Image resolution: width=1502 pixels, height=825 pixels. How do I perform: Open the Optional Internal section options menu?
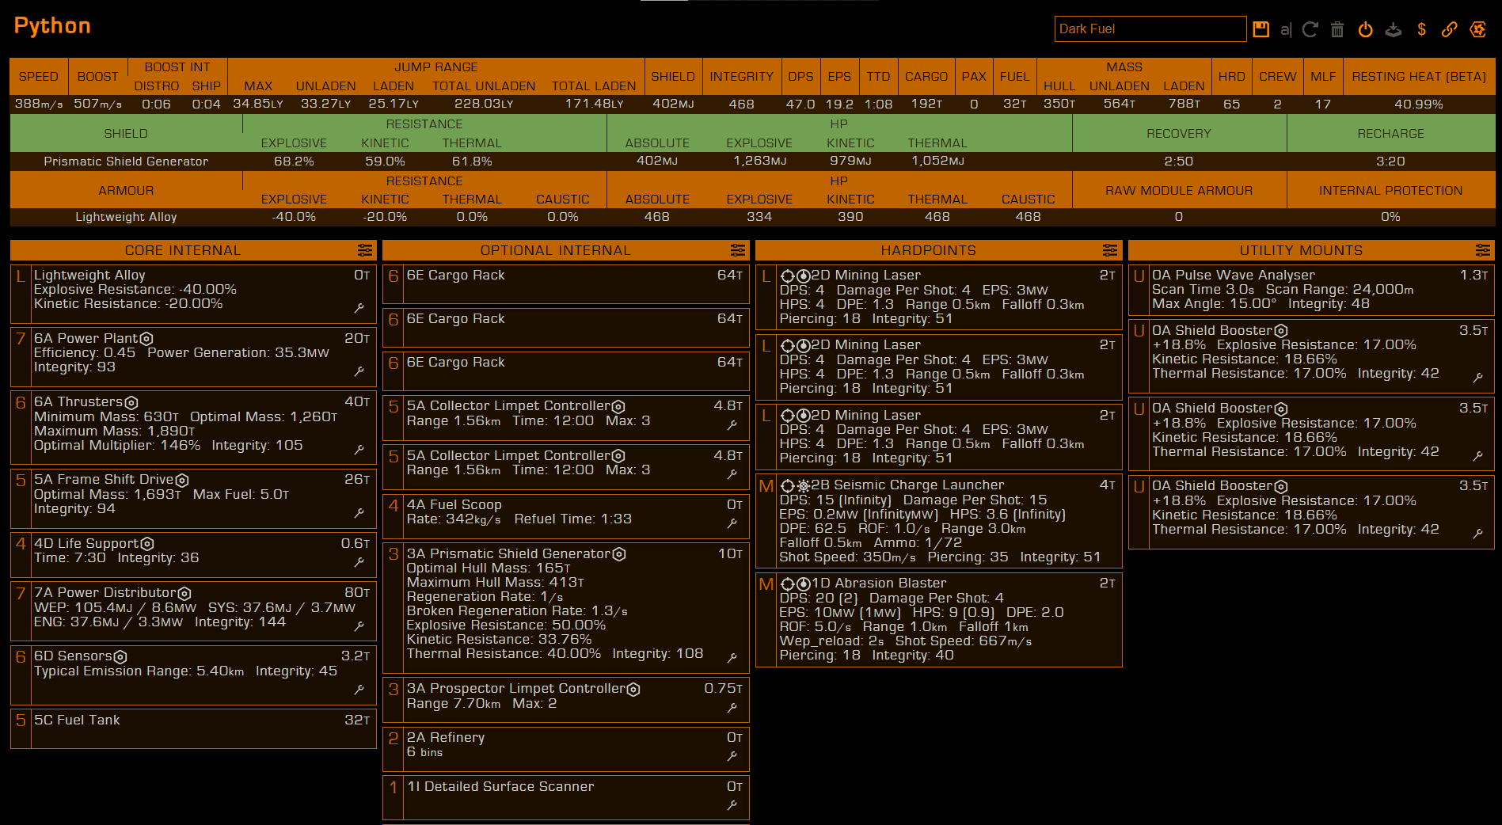[x=737, y=250]
